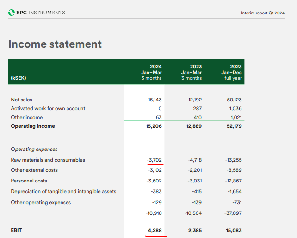Select Other operating expenses value -731
The image size is (297, 238).
(x=237, y=202)
